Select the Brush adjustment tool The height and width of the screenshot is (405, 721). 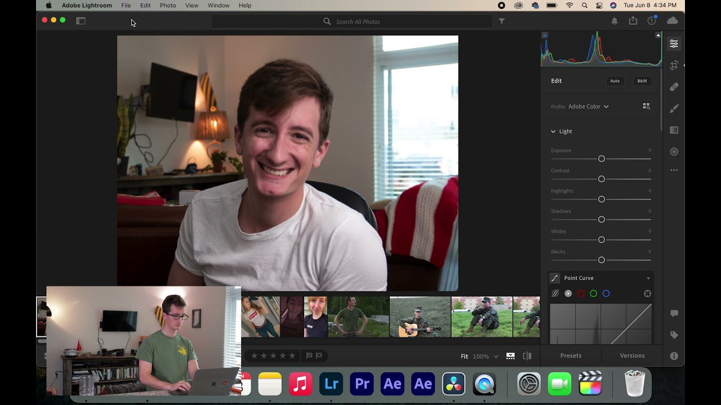[x=674, y=109]
